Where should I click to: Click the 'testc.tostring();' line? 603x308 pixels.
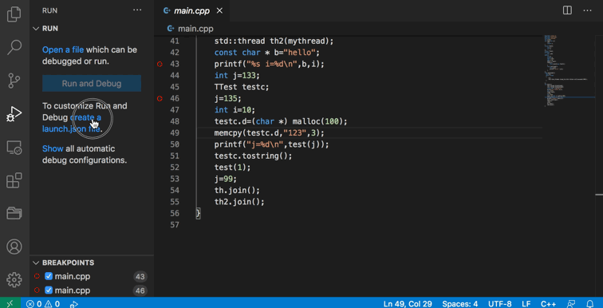tap(253, 156)
